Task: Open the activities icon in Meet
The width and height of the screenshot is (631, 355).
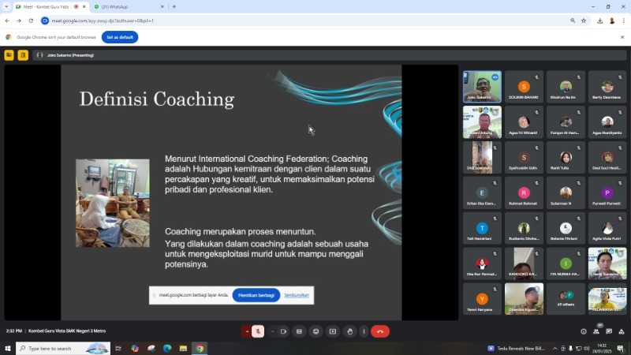Action: (622, 331)
